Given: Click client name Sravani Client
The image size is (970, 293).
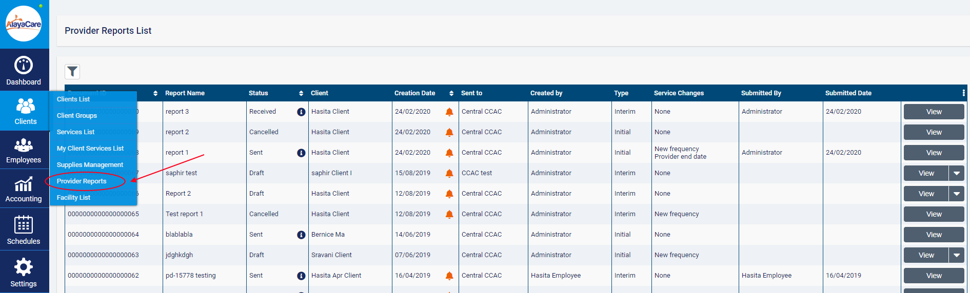Looking at the screenshot, I should coord(331,255).
